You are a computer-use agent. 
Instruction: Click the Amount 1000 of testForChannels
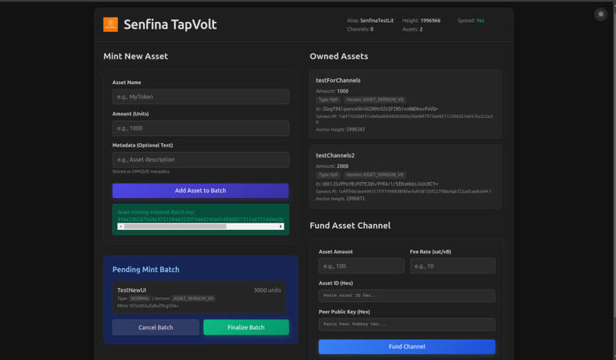point(332,91)
